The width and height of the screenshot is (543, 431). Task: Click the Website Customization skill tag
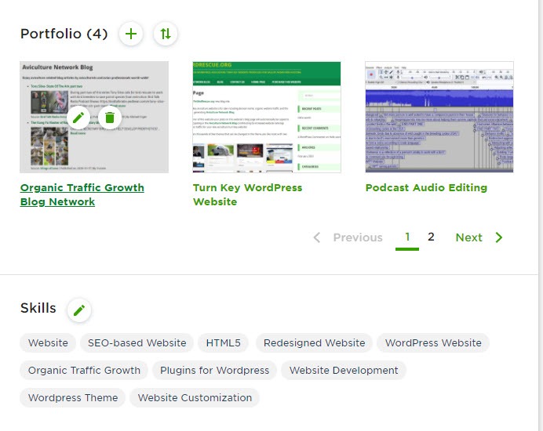tap(195, 398)
